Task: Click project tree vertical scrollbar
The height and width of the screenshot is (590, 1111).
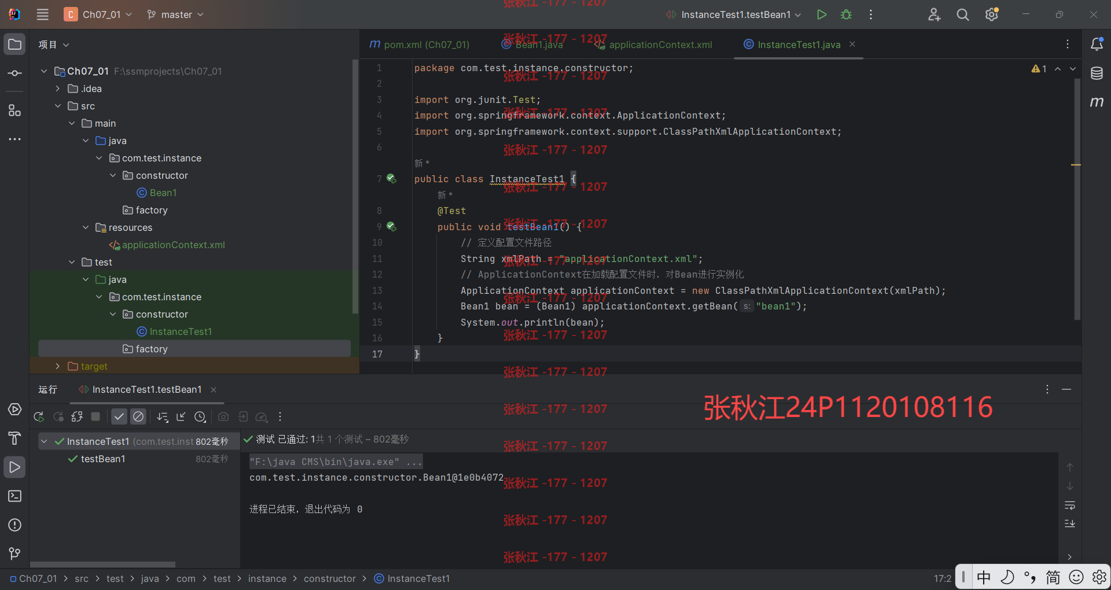Action: [x=355, y=186]
